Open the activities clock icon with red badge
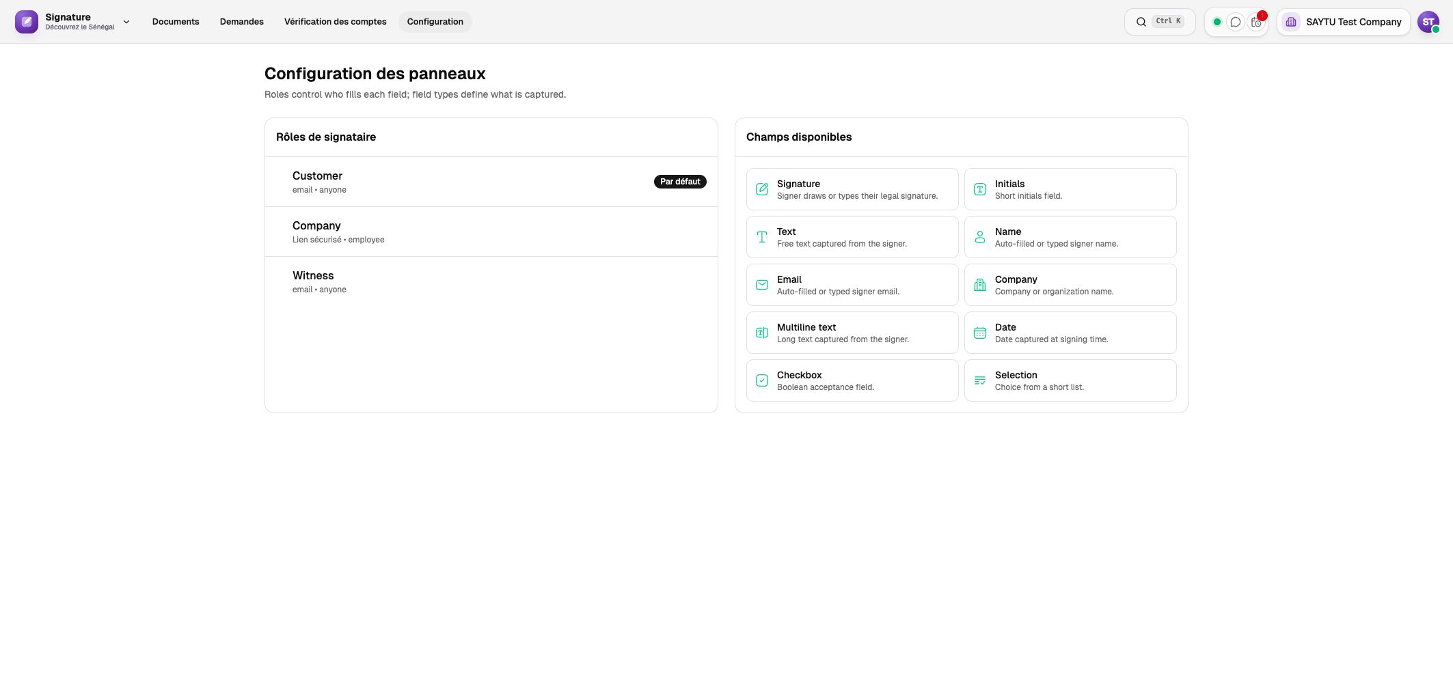The image size is (1453, 683). point(1257,22)
